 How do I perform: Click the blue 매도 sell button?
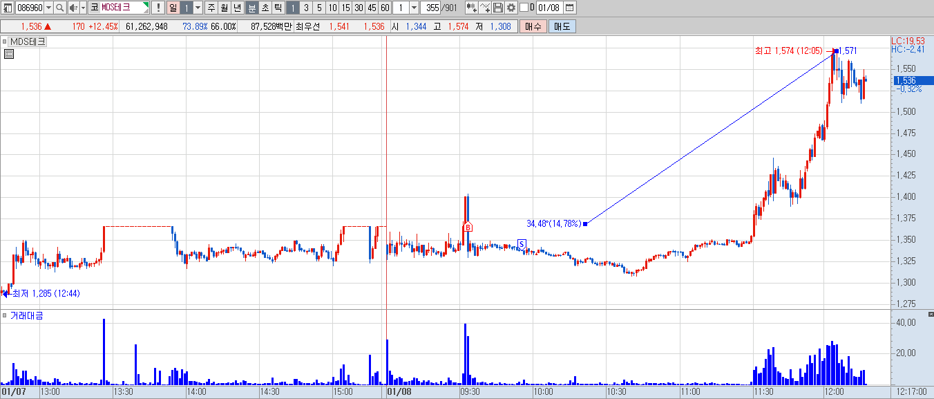coord(562,26)
